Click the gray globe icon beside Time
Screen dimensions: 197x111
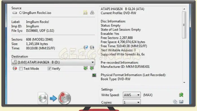pos(92,47)
